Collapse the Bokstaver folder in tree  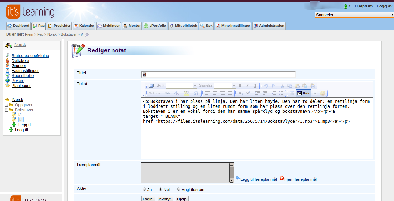tap(7, 110)
